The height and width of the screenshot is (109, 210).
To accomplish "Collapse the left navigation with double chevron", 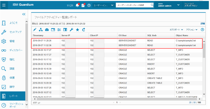I will (24, 14).
